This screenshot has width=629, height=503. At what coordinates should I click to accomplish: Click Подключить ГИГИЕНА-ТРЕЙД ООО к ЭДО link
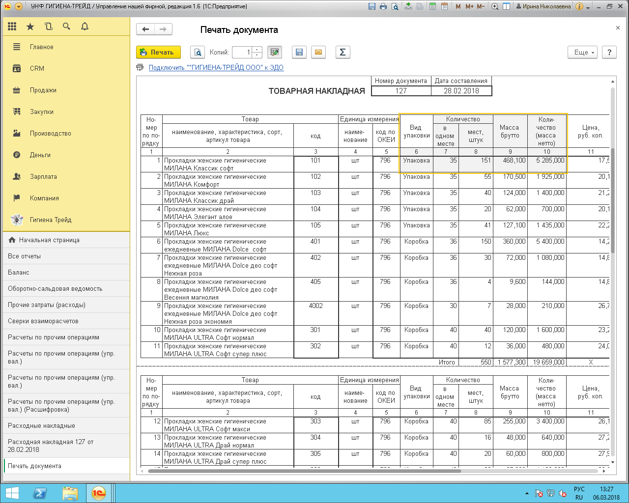[216, 68]
